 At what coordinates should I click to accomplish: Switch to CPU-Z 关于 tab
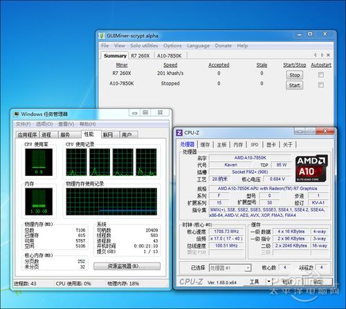[x=288, y=145]
